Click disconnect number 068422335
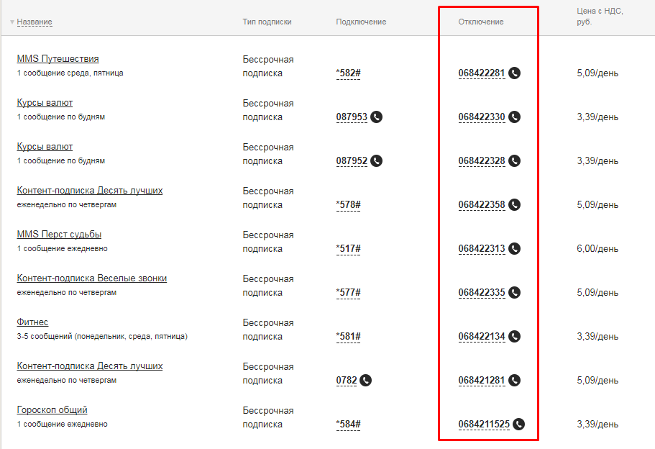The height and width of the screenshot is (449, 655). [481, 292]
